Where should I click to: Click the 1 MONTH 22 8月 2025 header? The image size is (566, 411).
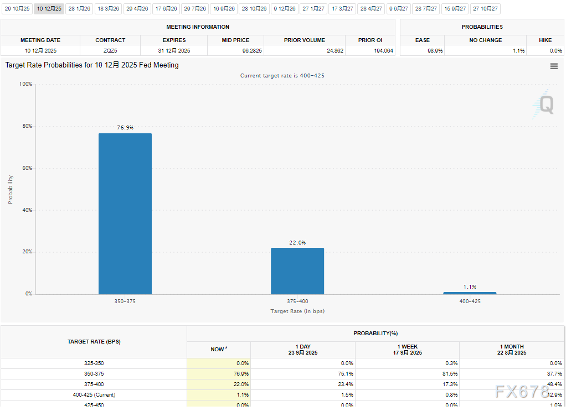(512, 350)
